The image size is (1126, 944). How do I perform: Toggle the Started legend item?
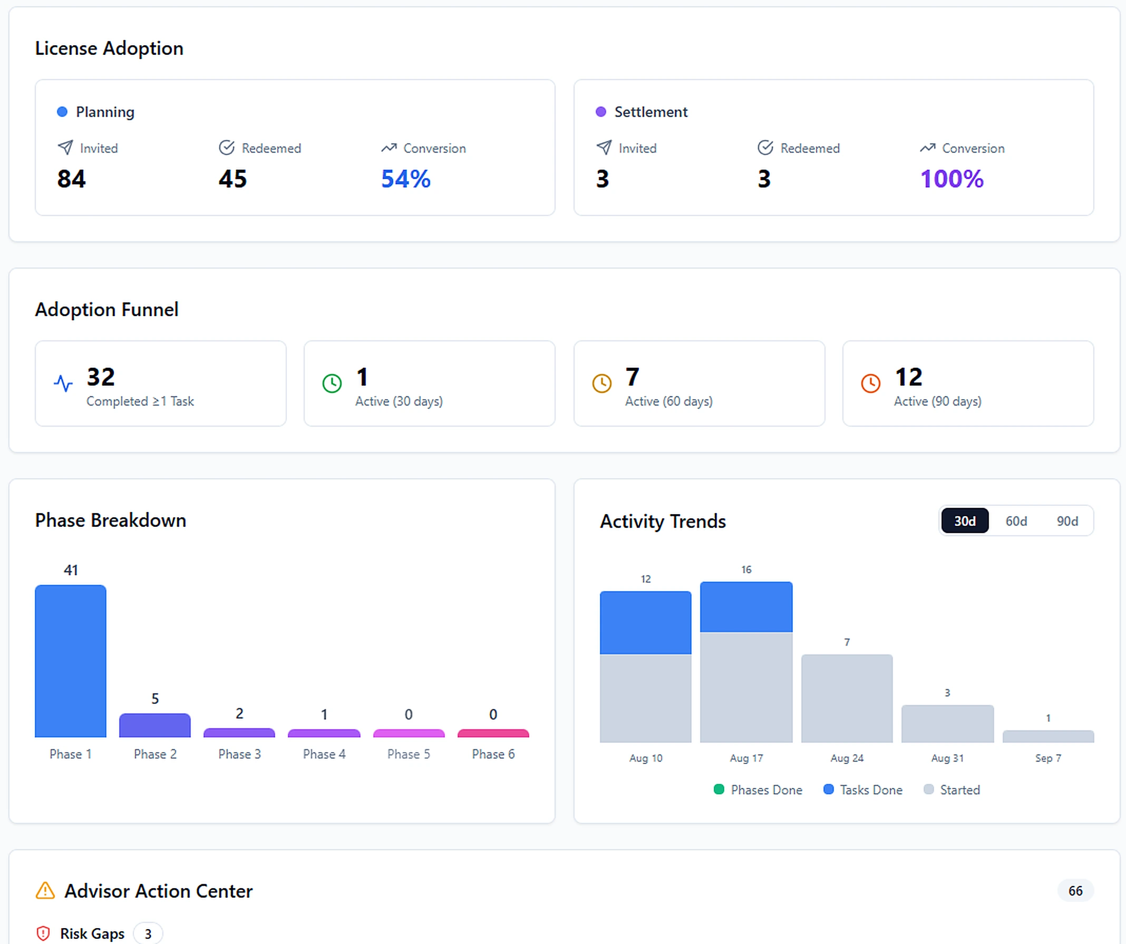pos(952,789)
